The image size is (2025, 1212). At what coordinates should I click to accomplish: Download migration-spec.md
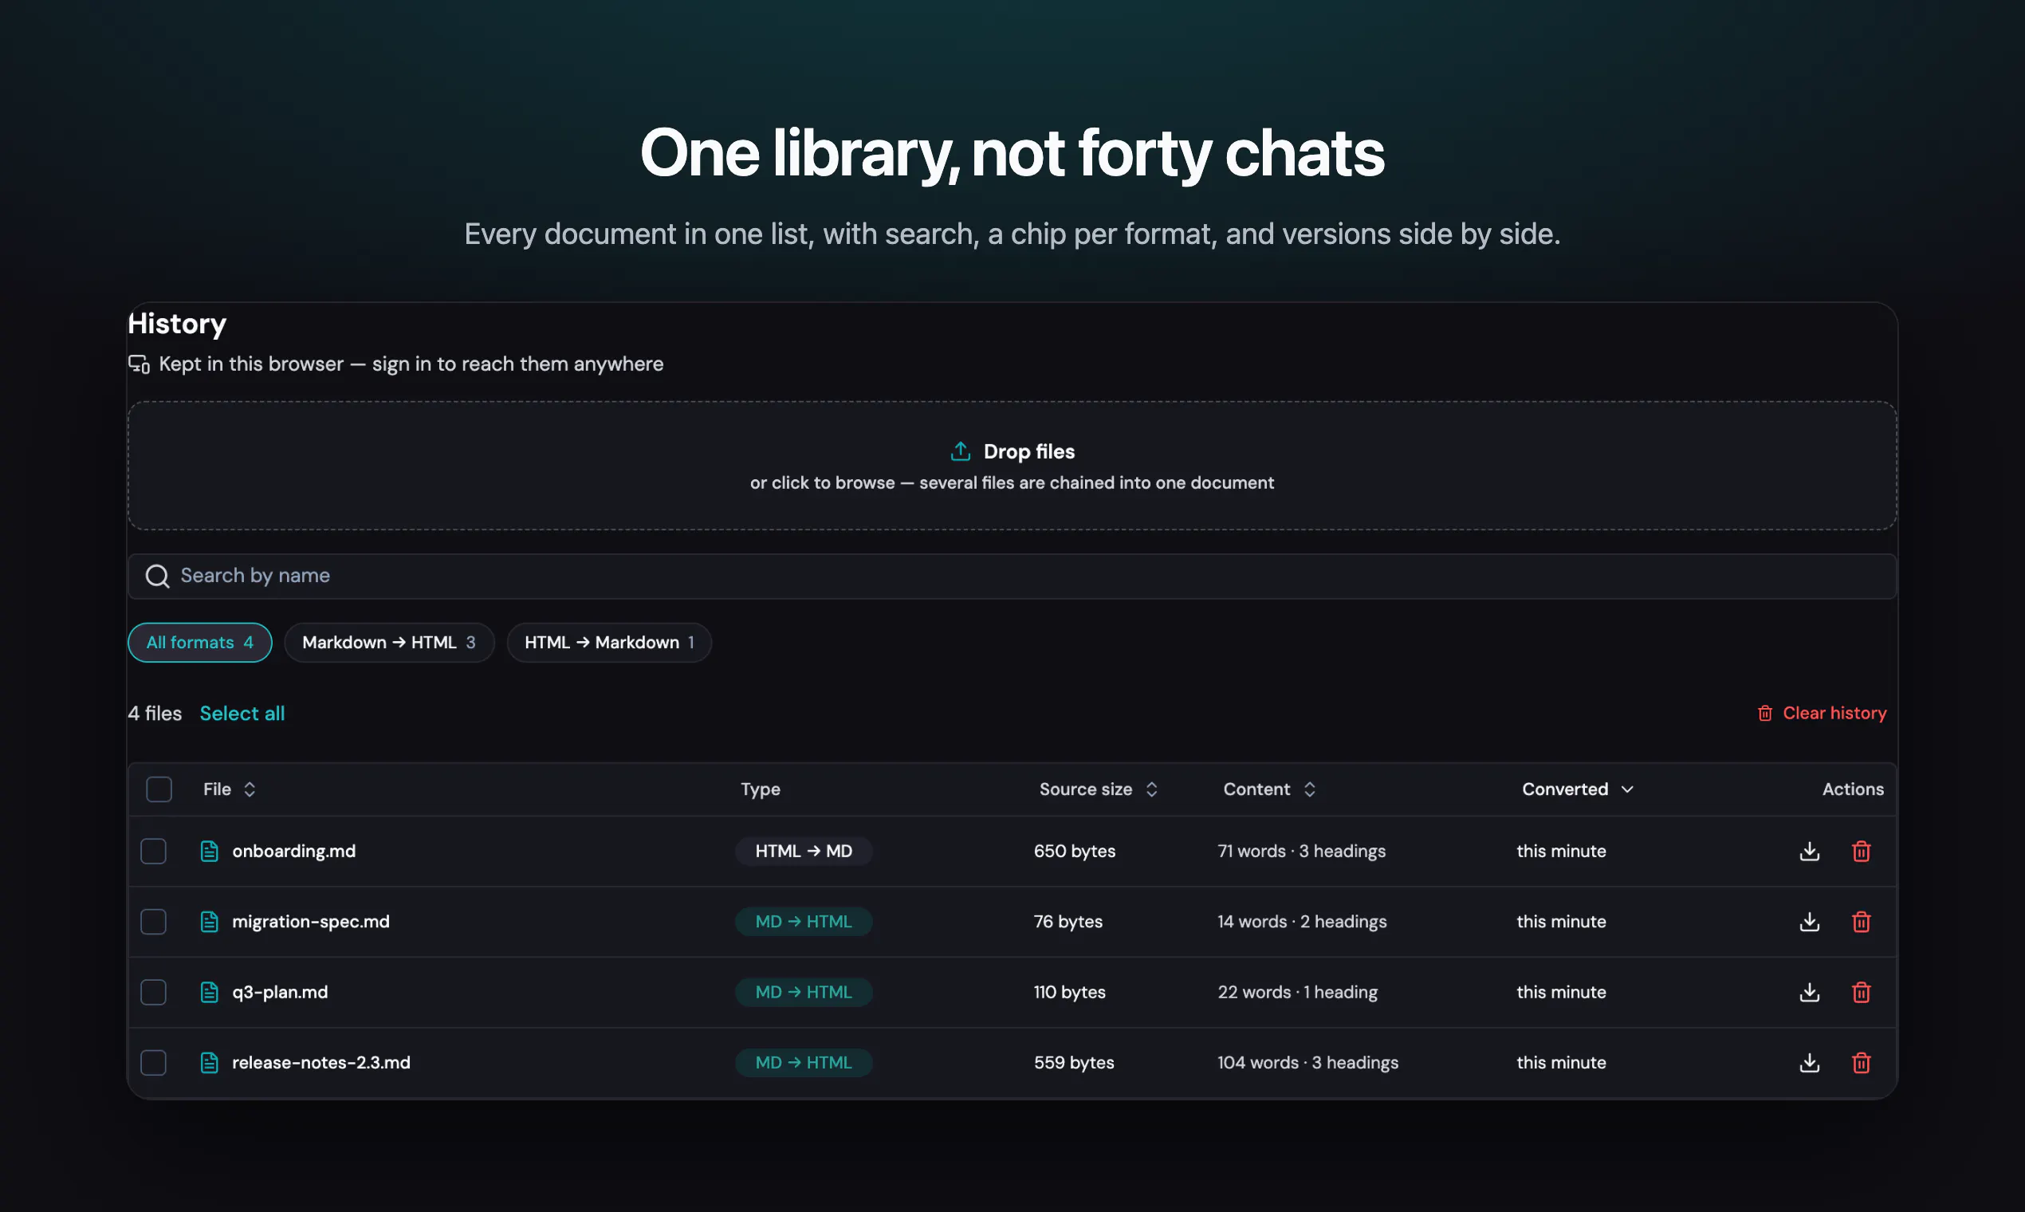pyautogui.click(x=1810, y=921)
